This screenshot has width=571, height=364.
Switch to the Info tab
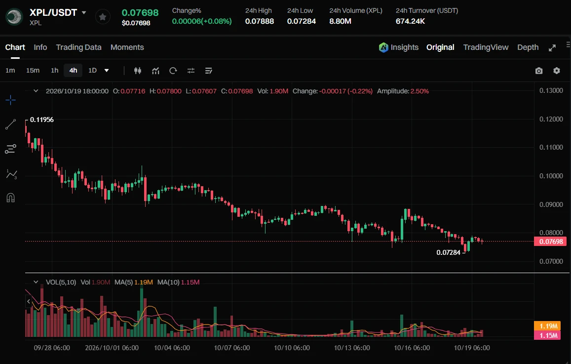click(40, 47)
